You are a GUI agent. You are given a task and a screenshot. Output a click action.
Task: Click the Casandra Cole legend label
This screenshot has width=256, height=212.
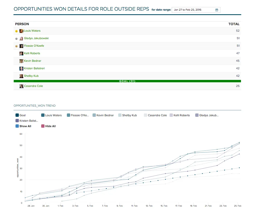(x=157, y=115)
